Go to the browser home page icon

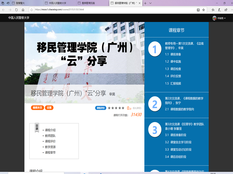[x=23, y=10]
